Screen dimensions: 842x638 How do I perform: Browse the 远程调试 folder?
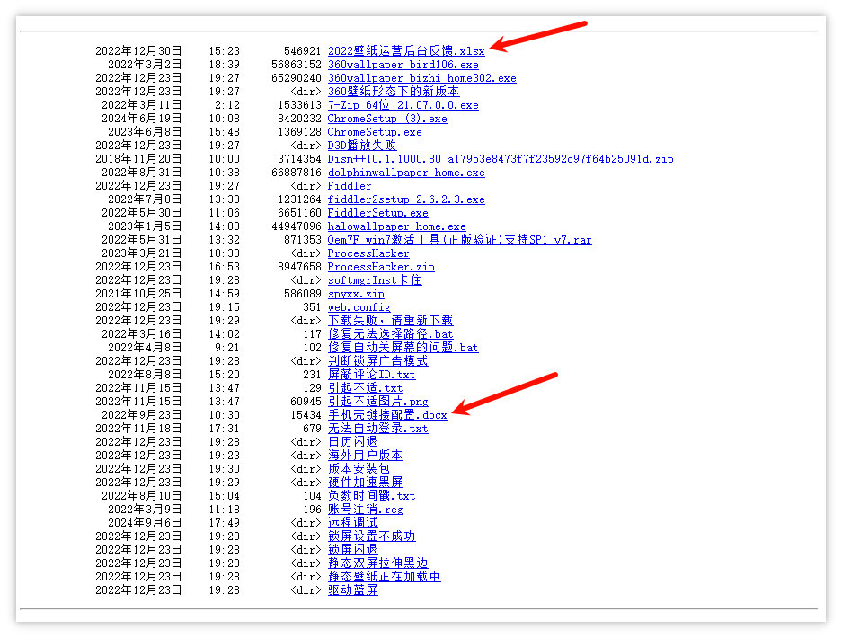pyautogui.click(x=352, y=523)
